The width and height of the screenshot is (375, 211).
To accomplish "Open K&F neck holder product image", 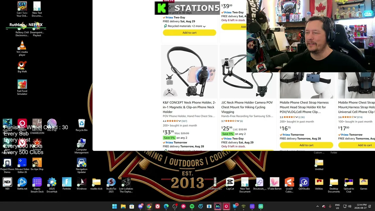I will coord(190,71).
